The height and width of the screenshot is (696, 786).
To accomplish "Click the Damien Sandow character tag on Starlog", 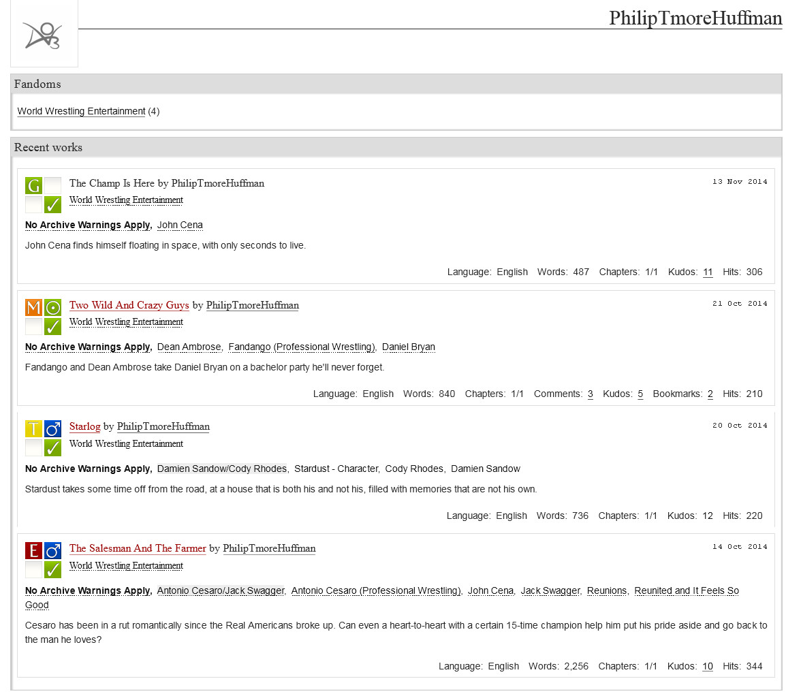I will point(486,469).
